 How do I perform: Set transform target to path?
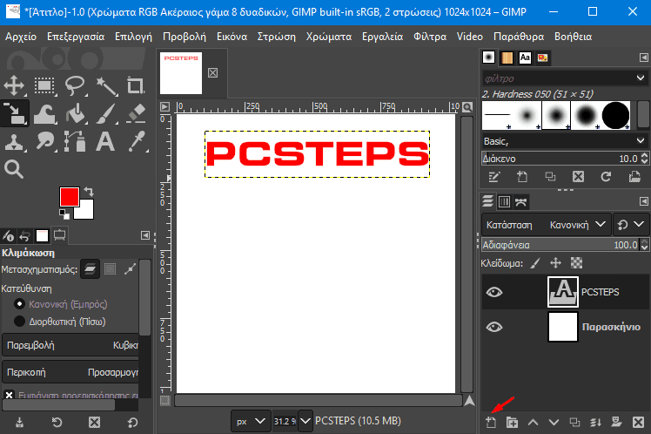[x=130, y=269]
